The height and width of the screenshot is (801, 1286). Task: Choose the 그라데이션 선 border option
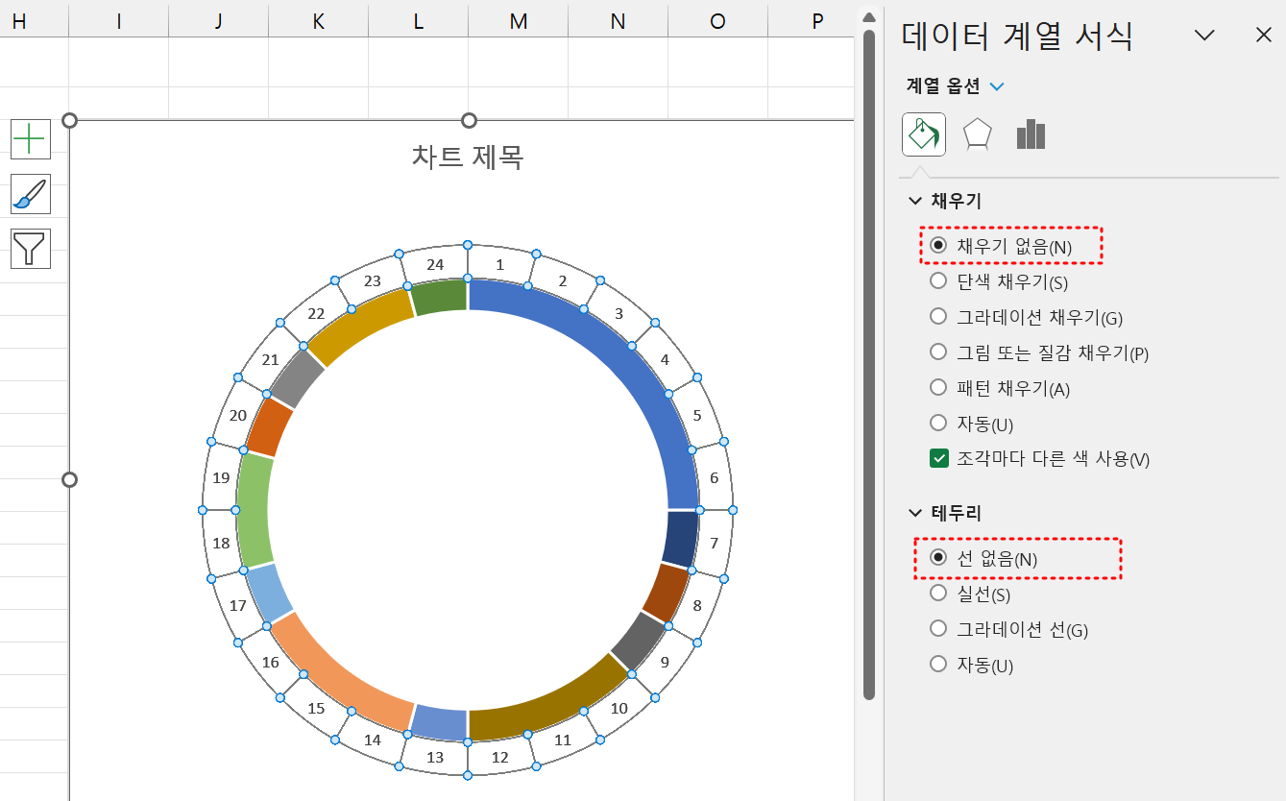point(937,628)
